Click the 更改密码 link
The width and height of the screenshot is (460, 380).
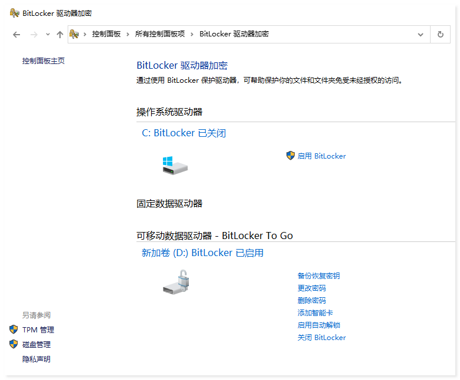tap(312, 288)
